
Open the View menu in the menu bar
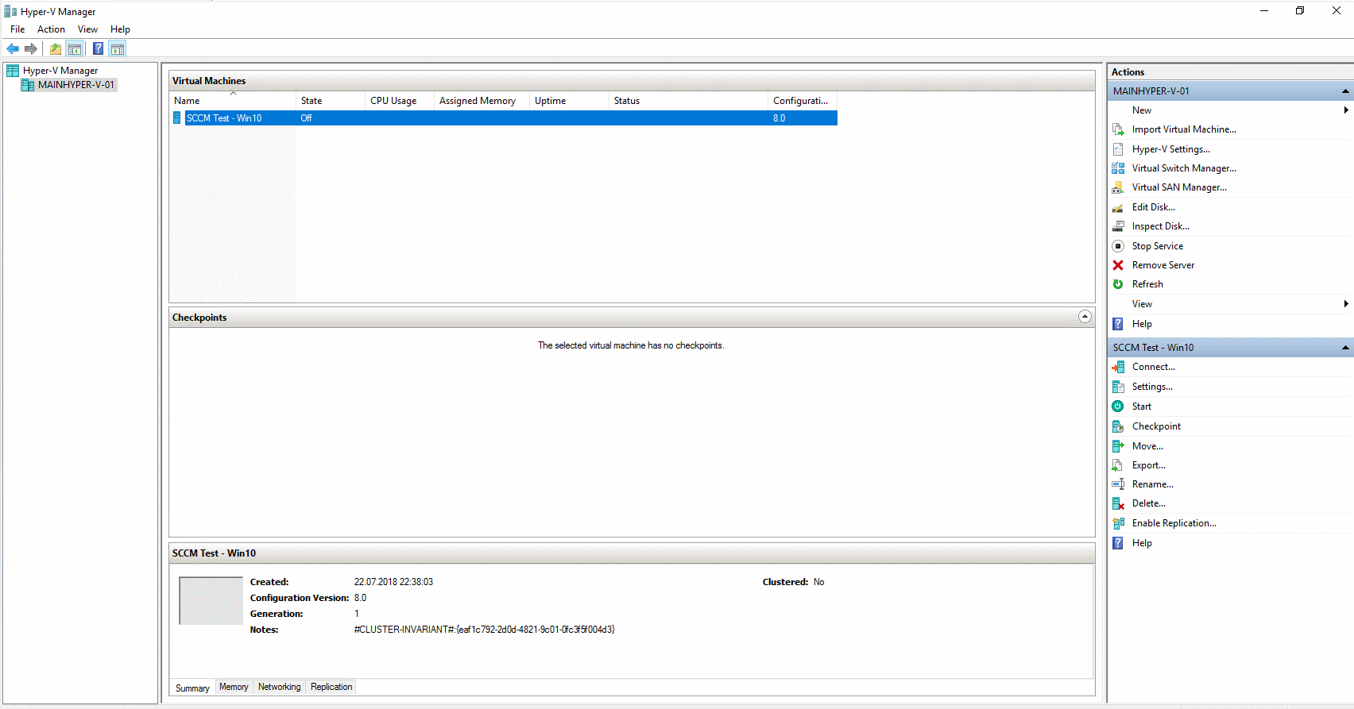[87, 29]
